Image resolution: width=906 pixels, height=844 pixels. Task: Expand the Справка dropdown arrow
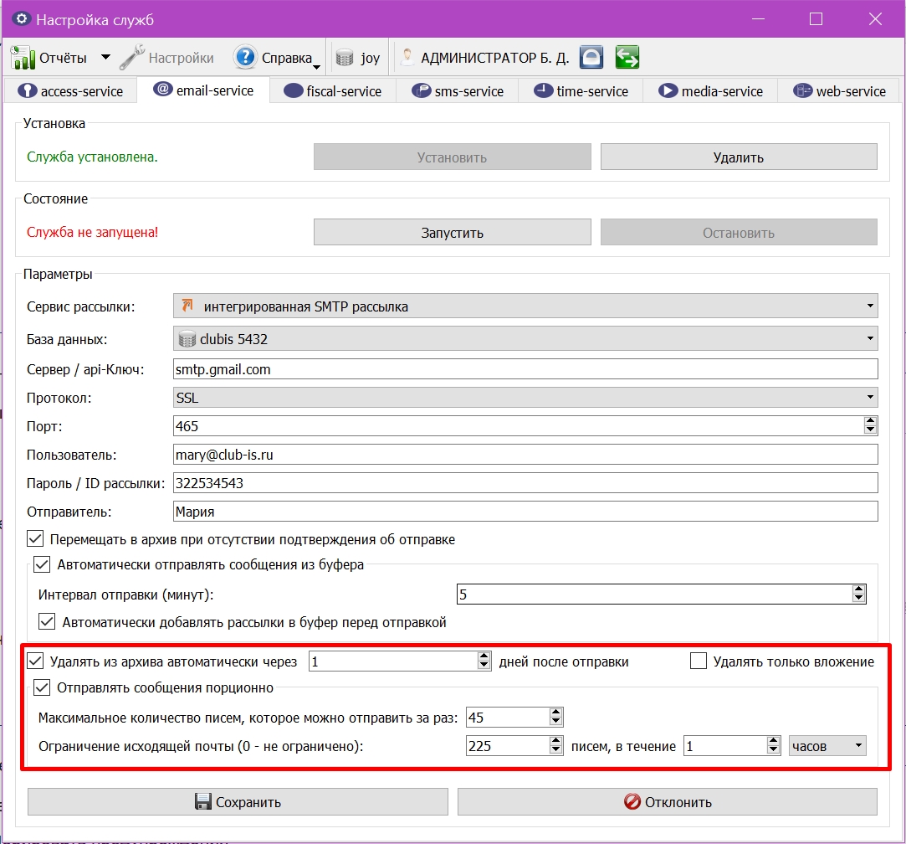point(316,67)
